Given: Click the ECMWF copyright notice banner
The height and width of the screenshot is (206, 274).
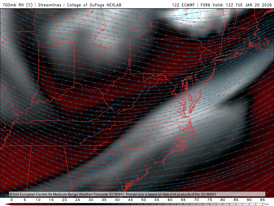Looking at the screenshot, I should tap(137, 194).
